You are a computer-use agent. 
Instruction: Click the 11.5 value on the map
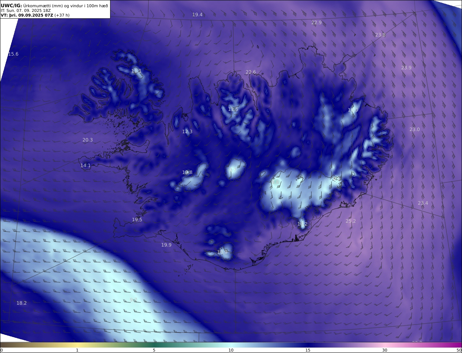click(233, 109)
